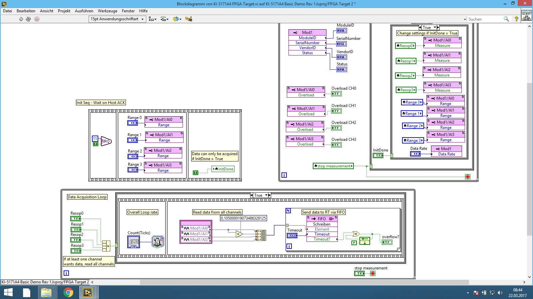Click the Multiply function node
This screenshot has width=533, height=299.
tap(239, 234)
